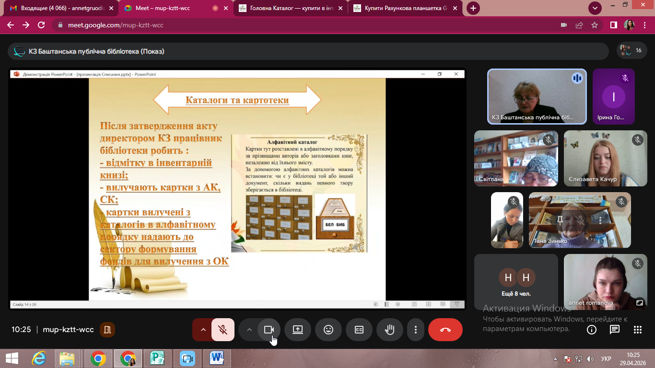Open the emoji reactions button
Image resolution: width=655 pixels, height=368 pixels.
(328, 330)
